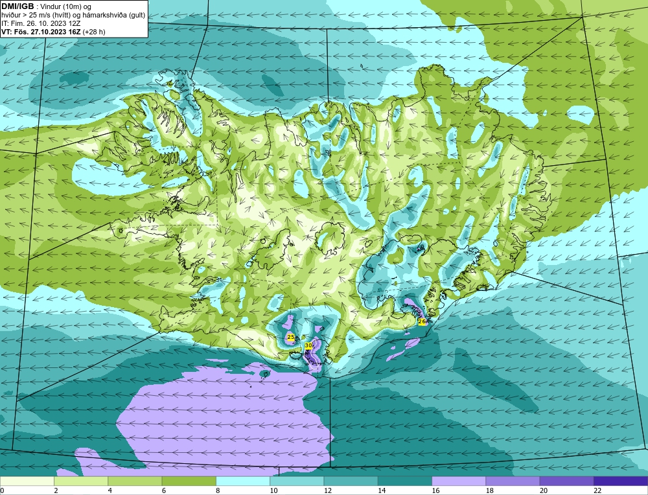Click the initial time line IT: Fim. 26. 10. 2023 12Z

(41, 23)
